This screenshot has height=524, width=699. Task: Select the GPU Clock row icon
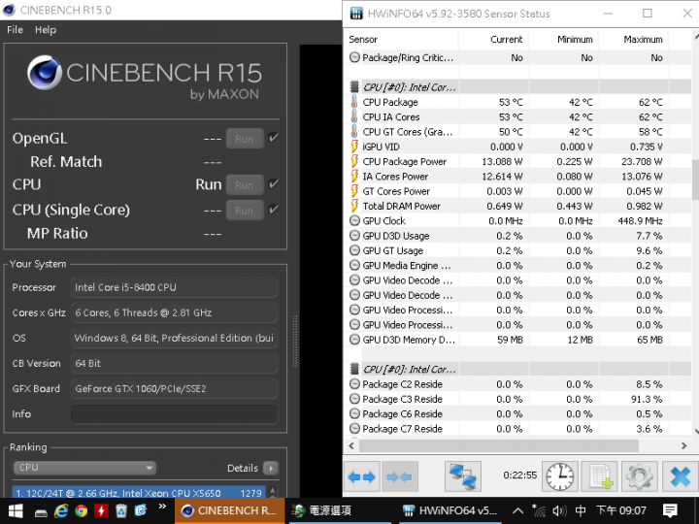pos(354,220)
